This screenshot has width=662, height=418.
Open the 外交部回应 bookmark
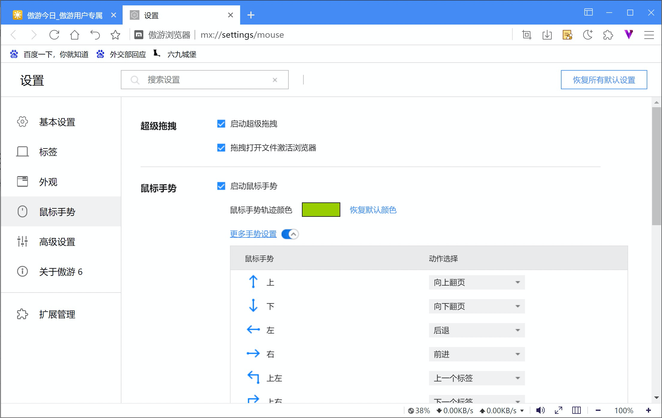tap(121, 54)
